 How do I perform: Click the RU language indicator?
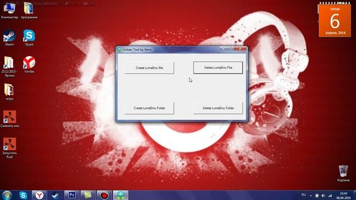click(303, 195)
